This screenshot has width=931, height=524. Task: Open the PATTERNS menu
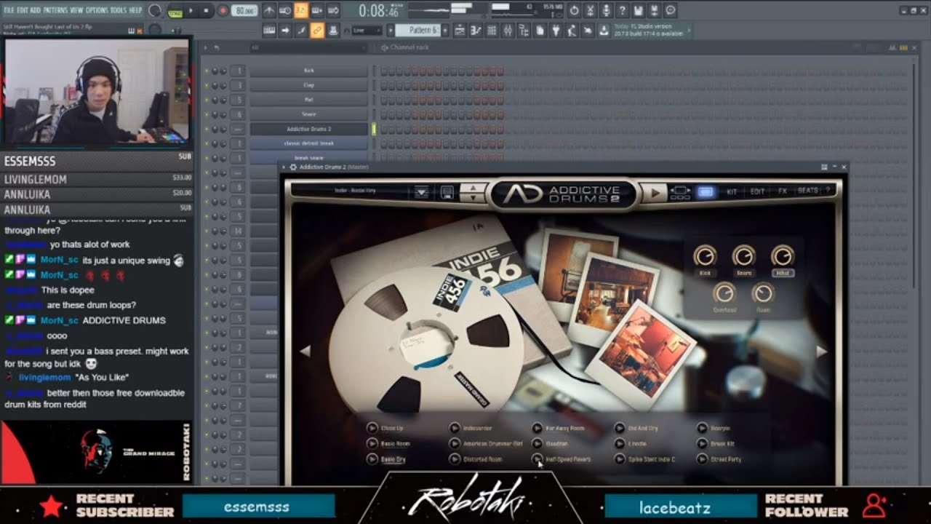[x=55, y=11]
